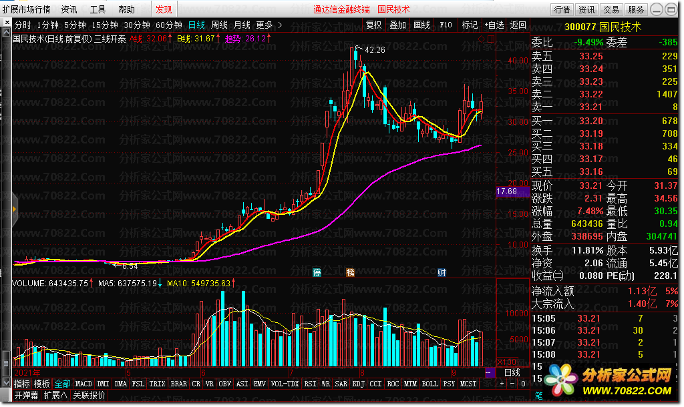Select the CR indicator
The height and width of the screenshot is (407, 684).
click(x=196, y=384)
